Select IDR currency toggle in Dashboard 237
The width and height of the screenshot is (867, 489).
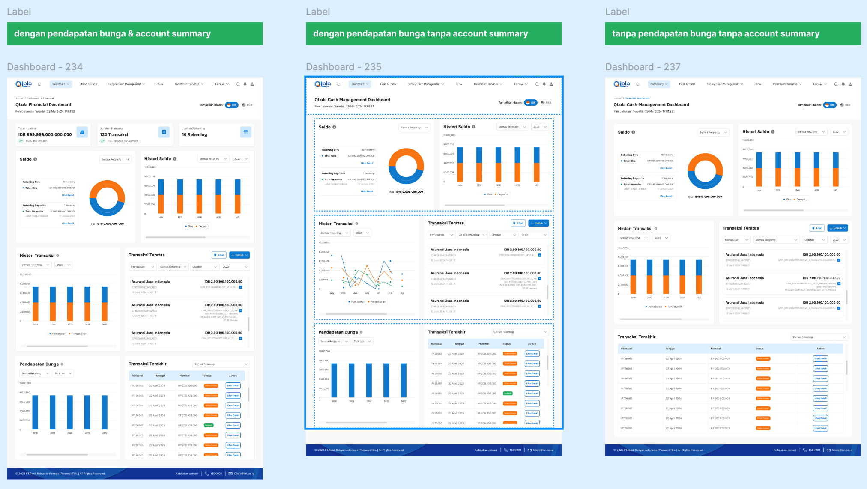coord(830,105)
